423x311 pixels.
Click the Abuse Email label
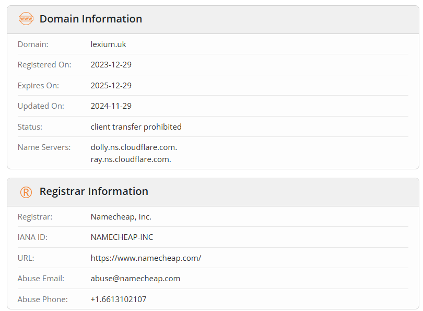pos(41,279)
